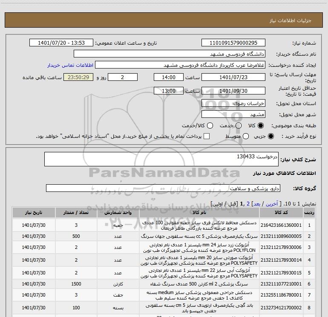The width and height of the screenshot is (328, 317).
Task: Click the آنژیوکت صورتی سایز 20 item name
Action: [199, 260]
